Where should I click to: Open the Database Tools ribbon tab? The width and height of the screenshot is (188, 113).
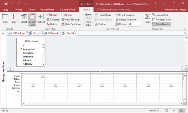pos(68,10)
